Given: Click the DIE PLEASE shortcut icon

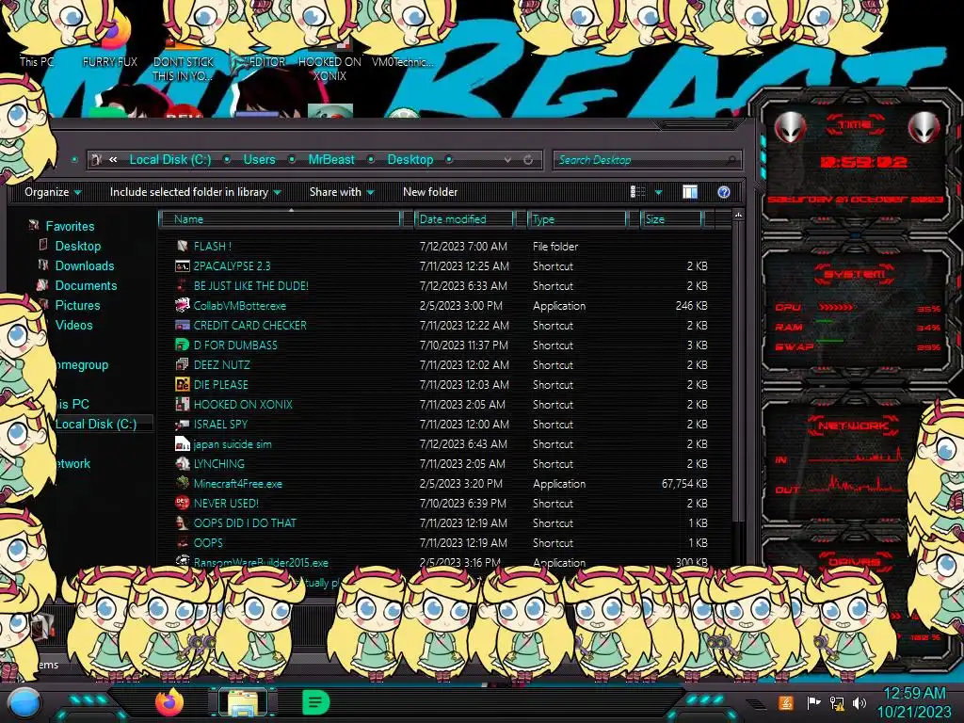Looking at the screenshot, I should click(x=182, y=384).
